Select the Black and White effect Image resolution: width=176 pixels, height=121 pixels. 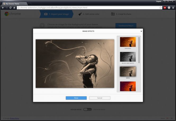pyautogui.click(x=128, y=56)
